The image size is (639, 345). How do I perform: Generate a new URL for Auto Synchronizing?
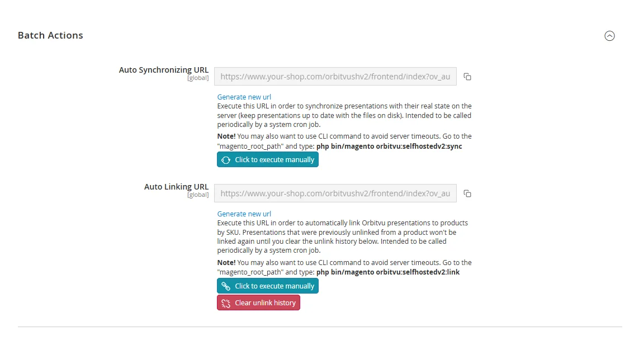[244, 97]
